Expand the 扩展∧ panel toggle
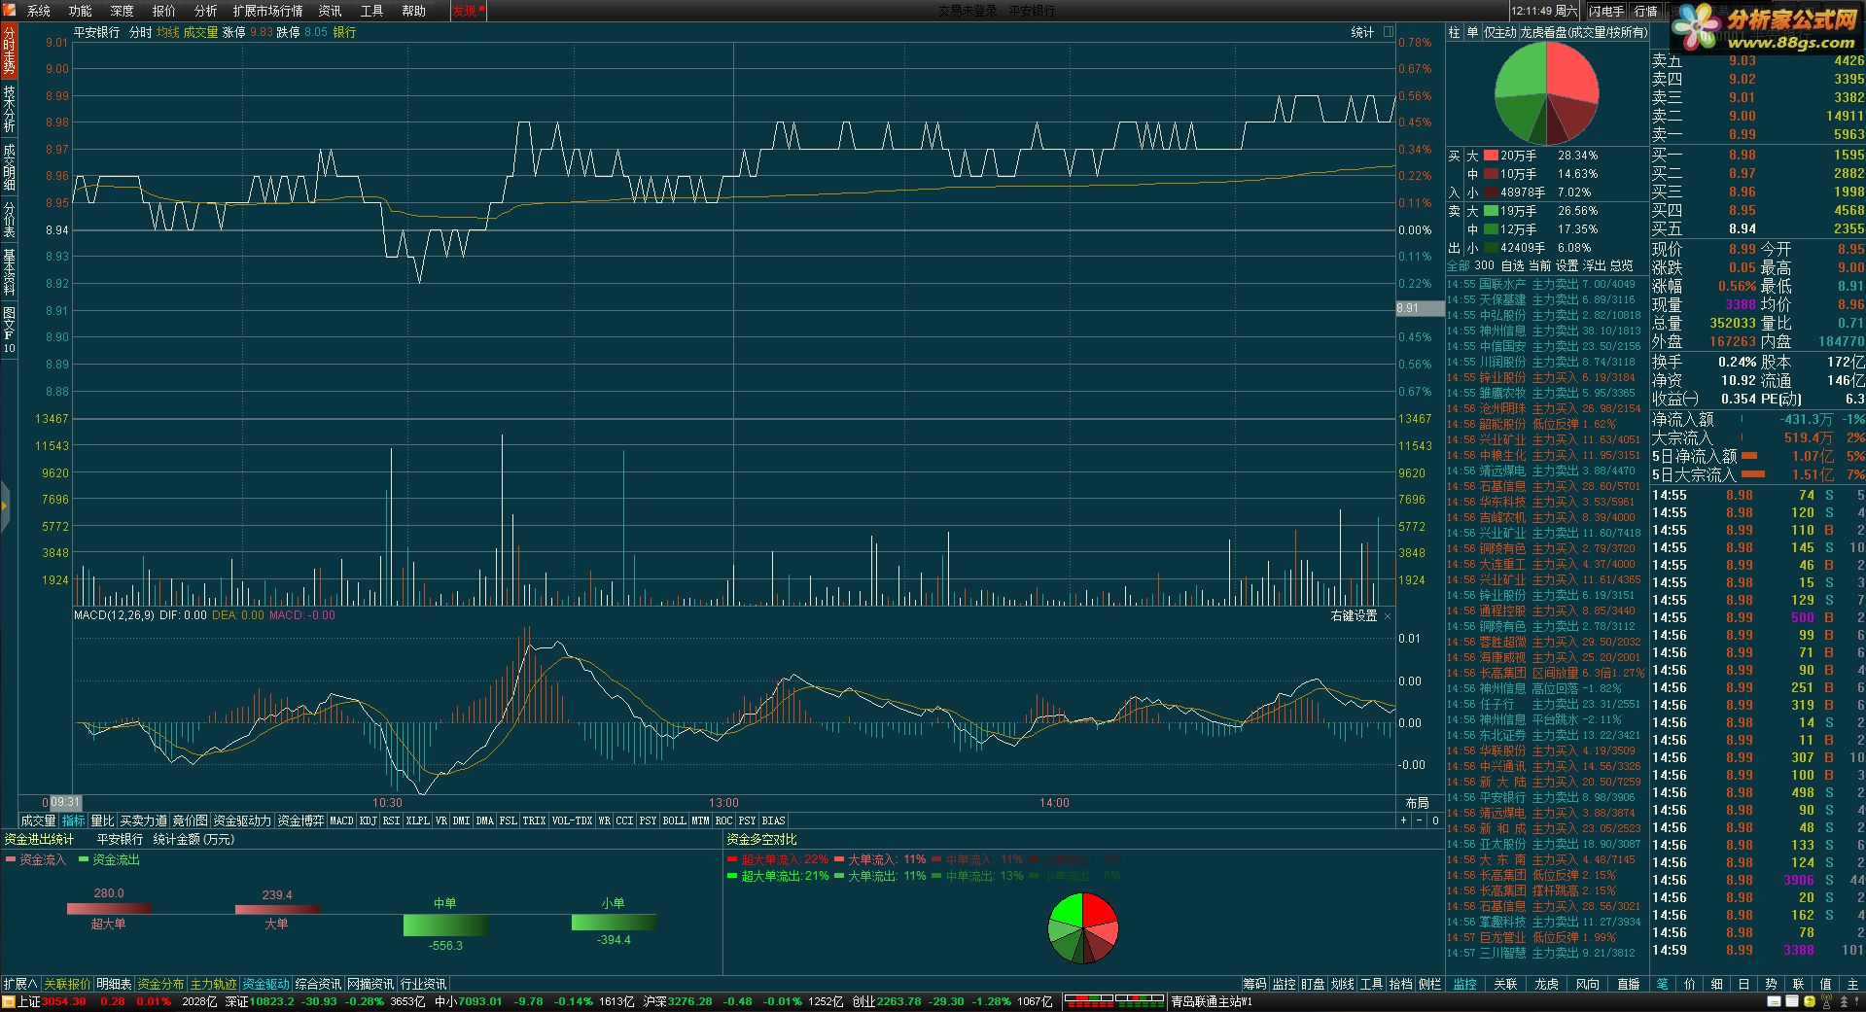This screenshot has width=1866, height=1012. (x=19, y=984)
